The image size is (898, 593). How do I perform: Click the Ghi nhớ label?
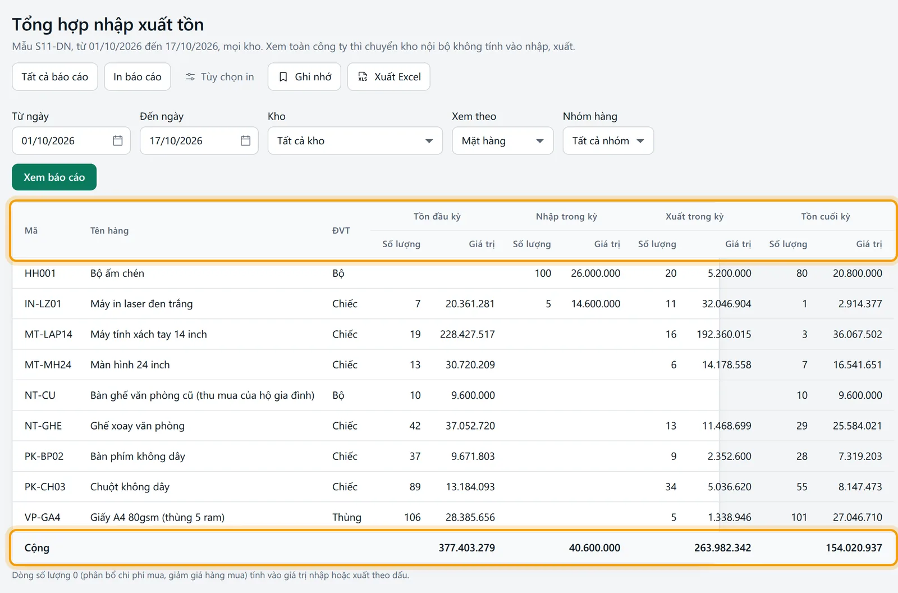click(313, 77)
